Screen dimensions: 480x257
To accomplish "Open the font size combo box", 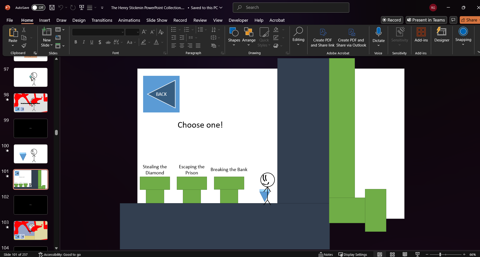I will point(132,32).
